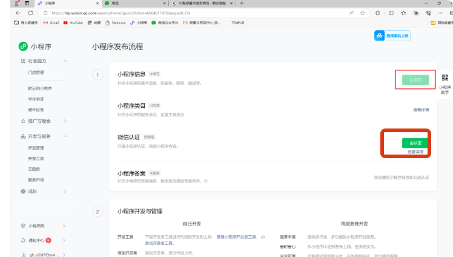453x257 pixels.
Task: Close the 腾讯客服 browser tab
Action: (x=231, y=3)
